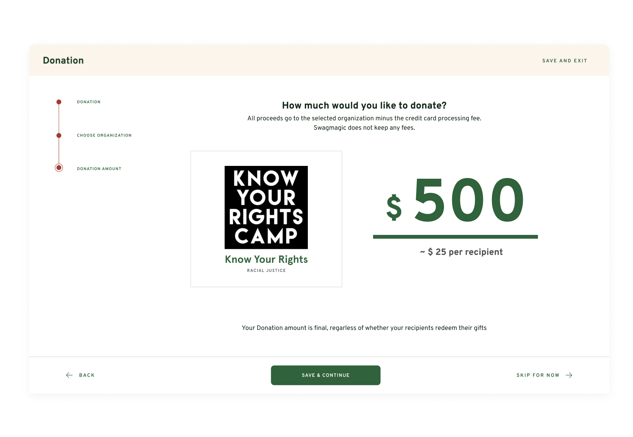Click Skip For Now text
This screenshot has width=633, height=437.
point(538,375)
